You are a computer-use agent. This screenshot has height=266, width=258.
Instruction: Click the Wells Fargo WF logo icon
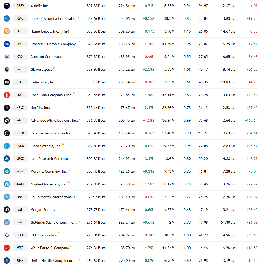click(x=7, y=248)
